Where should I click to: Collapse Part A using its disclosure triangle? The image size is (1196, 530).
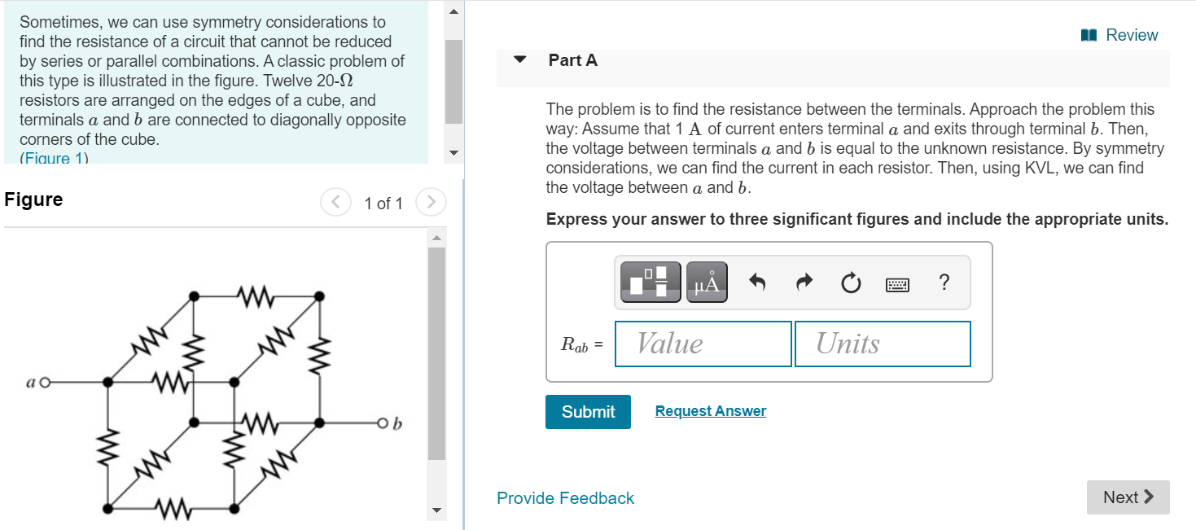(x=519, y=59)
